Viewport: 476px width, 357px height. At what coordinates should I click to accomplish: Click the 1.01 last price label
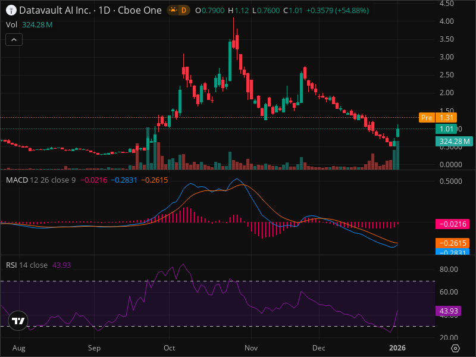coord(446,129)
